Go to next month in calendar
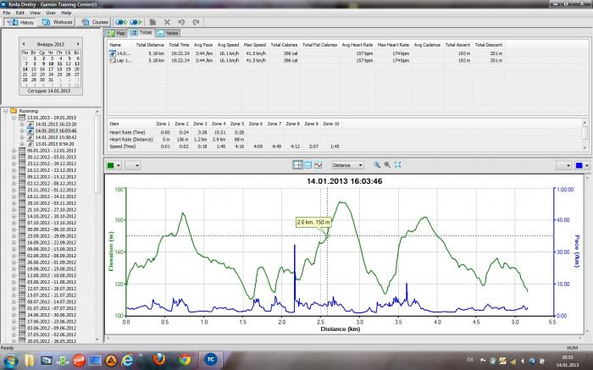593x370 pixels. point(78,44)
